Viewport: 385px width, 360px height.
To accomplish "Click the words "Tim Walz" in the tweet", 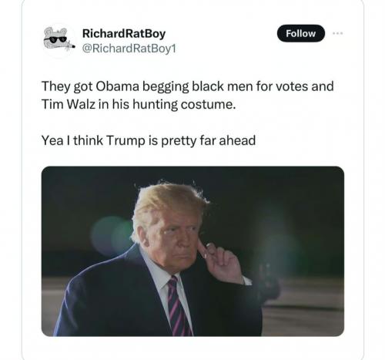I will coord(68,104).
